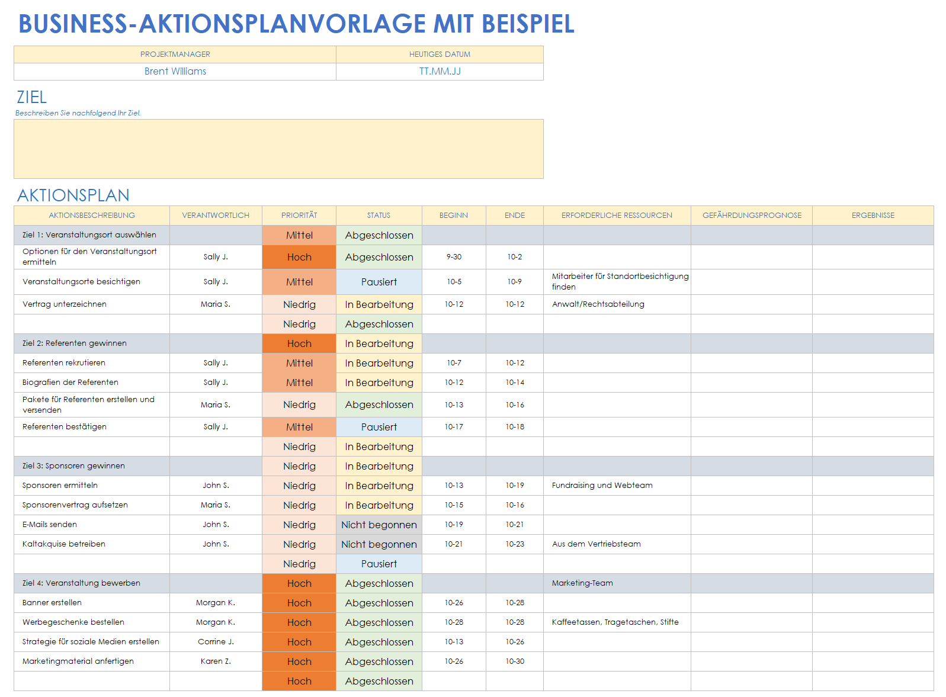Select Hoch priority in Ziel 2 row
946x697 pixels.
(299, 343)
